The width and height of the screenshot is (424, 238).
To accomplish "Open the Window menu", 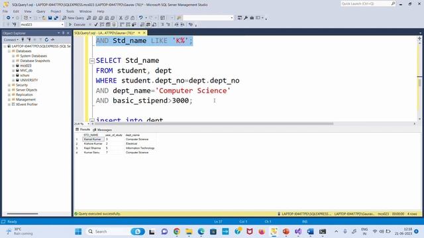I will pyautogui.click(x=85, y=11).
